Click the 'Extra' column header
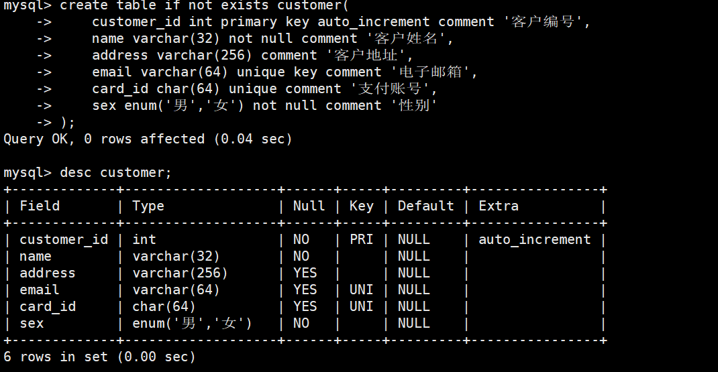This screenshot has height=372, width=718. tap(498, 206)
